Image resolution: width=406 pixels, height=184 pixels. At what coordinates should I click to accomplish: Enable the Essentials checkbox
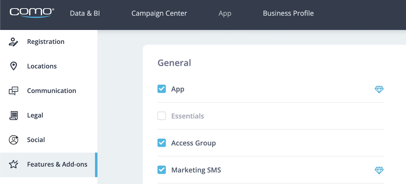[162, 116]
